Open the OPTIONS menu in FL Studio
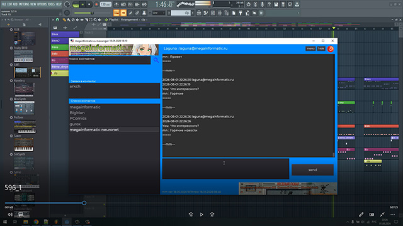Image resolution: width=403 pixels, height=226 pixels. pos(42,4)
